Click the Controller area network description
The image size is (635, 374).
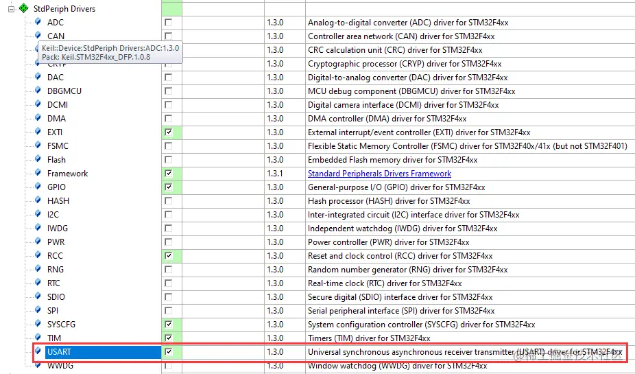tap(401, 36)
